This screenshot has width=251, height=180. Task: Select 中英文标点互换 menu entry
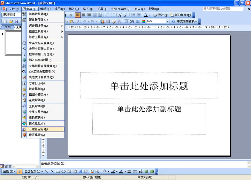(x=43, y=43)
